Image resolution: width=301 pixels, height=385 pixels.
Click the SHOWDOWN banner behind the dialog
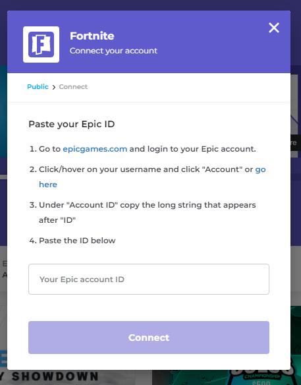(55, 377)
